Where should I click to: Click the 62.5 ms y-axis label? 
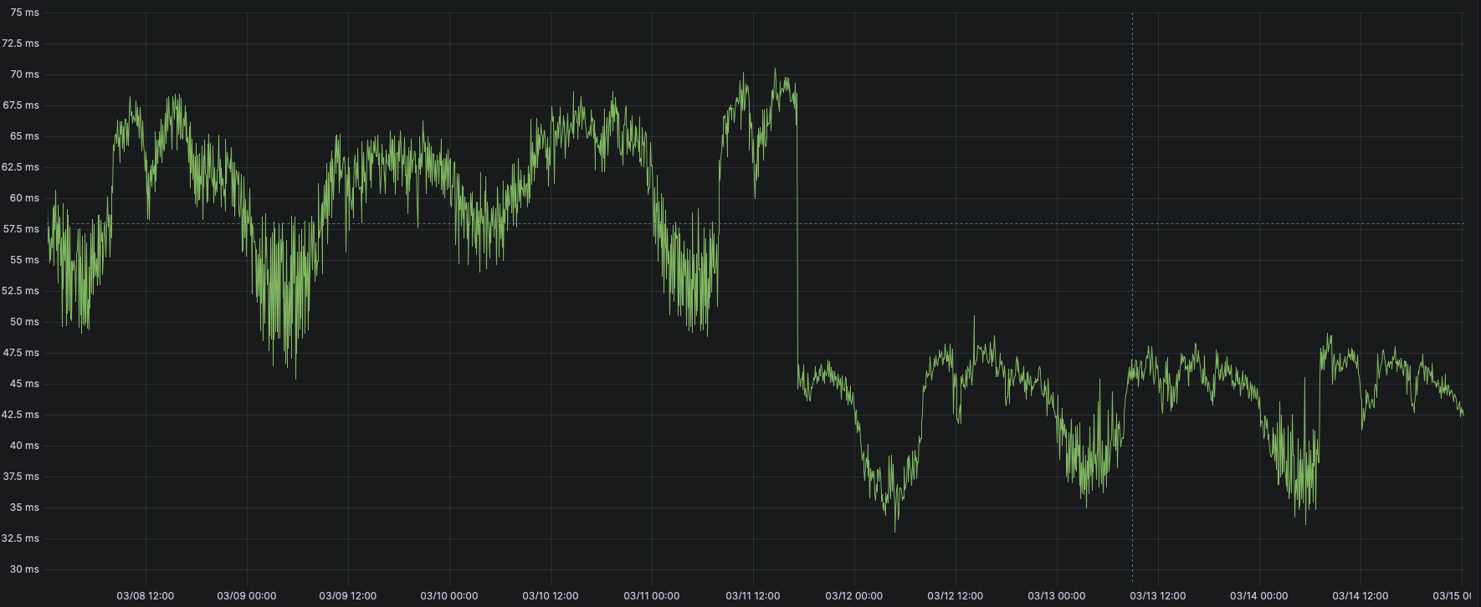(x=21, y=167)
